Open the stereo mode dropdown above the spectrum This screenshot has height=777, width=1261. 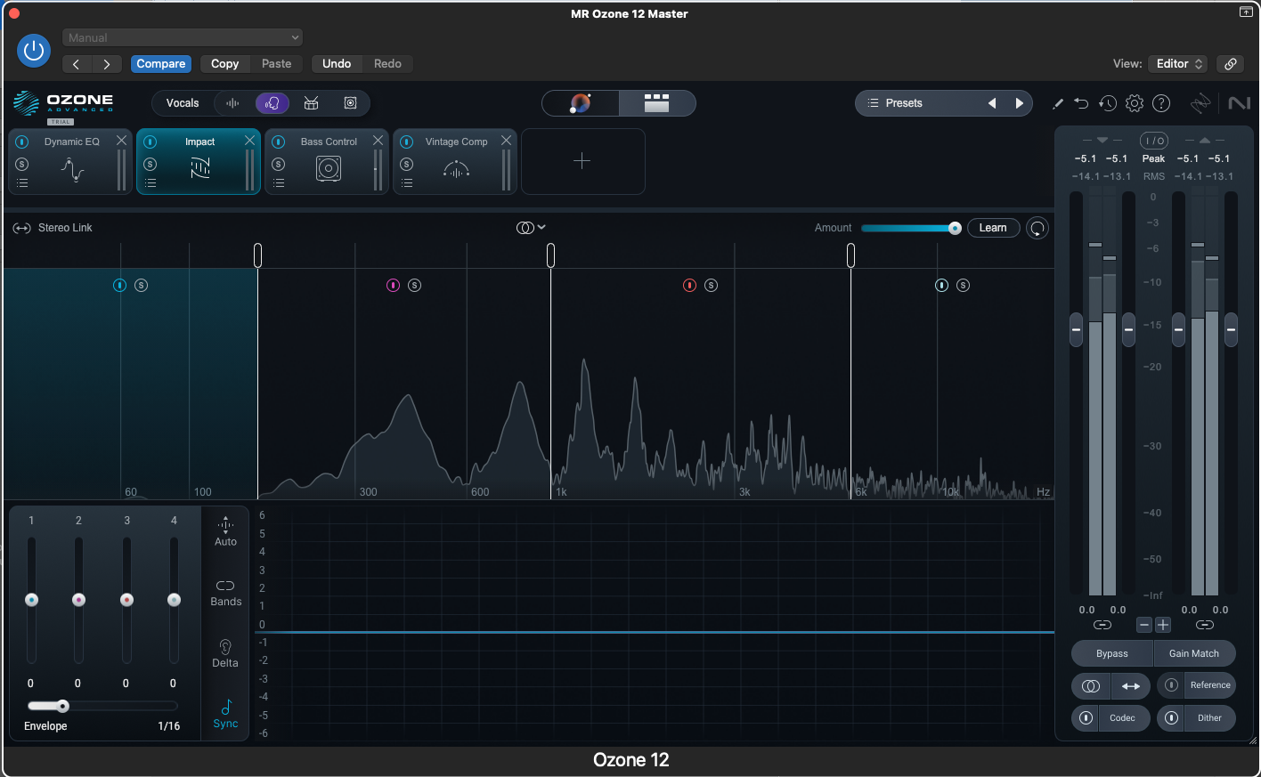531,227
